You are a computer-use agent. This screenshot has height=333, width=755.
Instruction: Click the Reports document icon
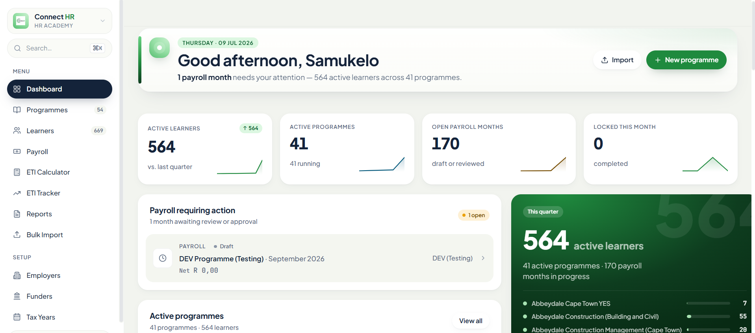17,214
